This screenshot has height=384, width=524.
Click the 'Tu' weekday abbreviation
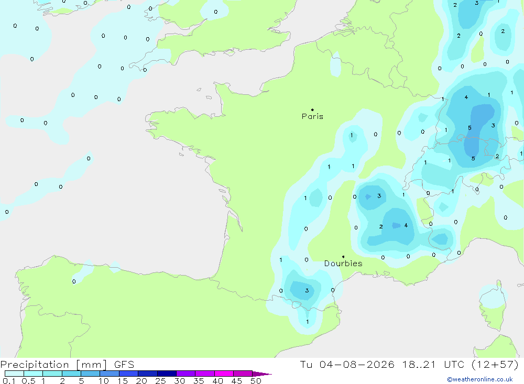pyautogui.click(x=306, y=364)
